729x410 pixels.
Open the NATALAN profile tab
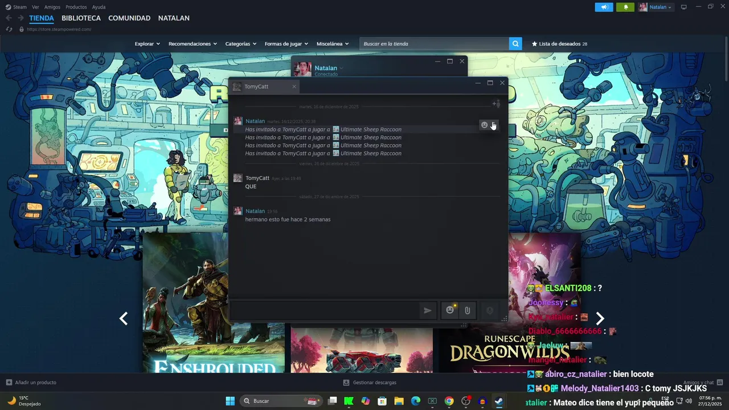pyautogui.click(x=174, y=18)
